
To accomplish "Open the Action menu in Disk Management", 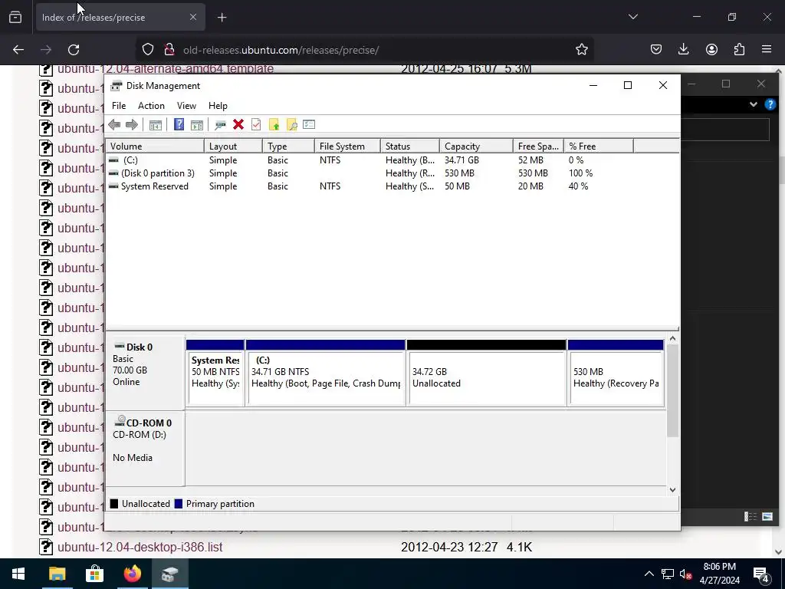I will [151, 106].
